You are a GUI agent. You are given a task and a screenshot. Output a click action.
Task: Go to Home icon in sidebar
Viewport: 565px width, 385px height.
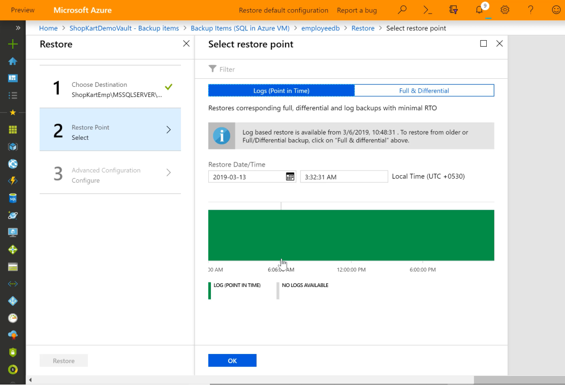pos(13,61)
